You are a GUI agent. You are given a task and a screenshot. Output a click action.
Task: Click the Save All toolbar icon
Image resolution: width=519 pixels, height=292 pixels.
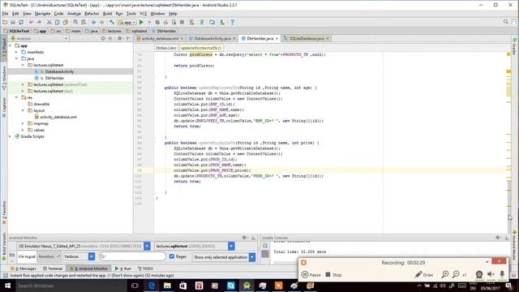click(13, 22)
